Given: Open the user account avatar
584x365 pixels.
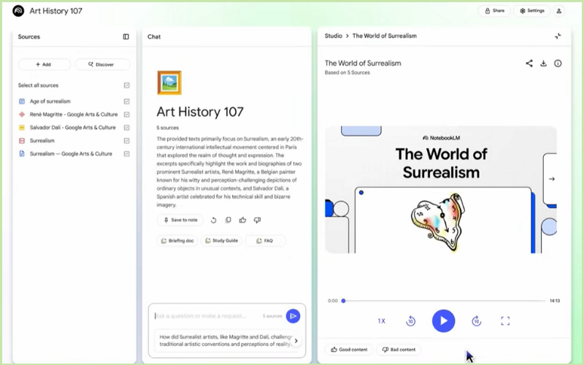Looking at the screenshot, I should [558, 11].
